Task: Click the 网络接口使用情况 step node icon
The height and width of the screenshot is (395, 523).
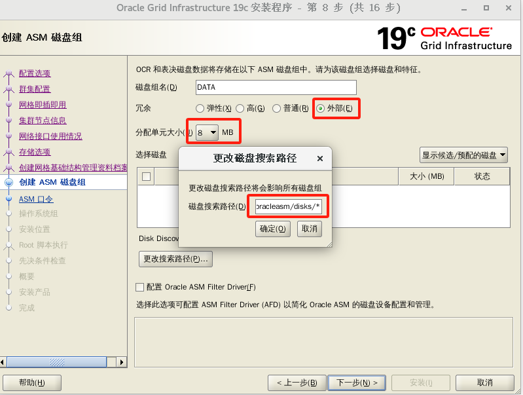Action: (9, 136)
